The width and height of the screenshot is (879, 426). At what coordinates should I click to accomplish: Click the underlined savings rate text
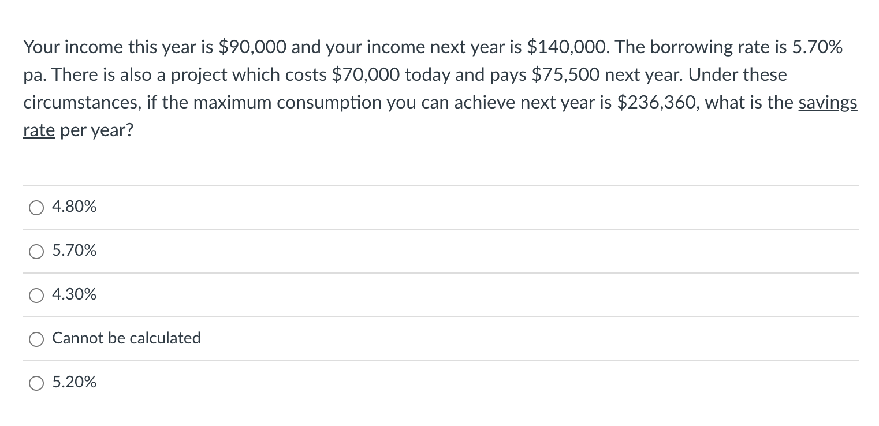(828, 103)
